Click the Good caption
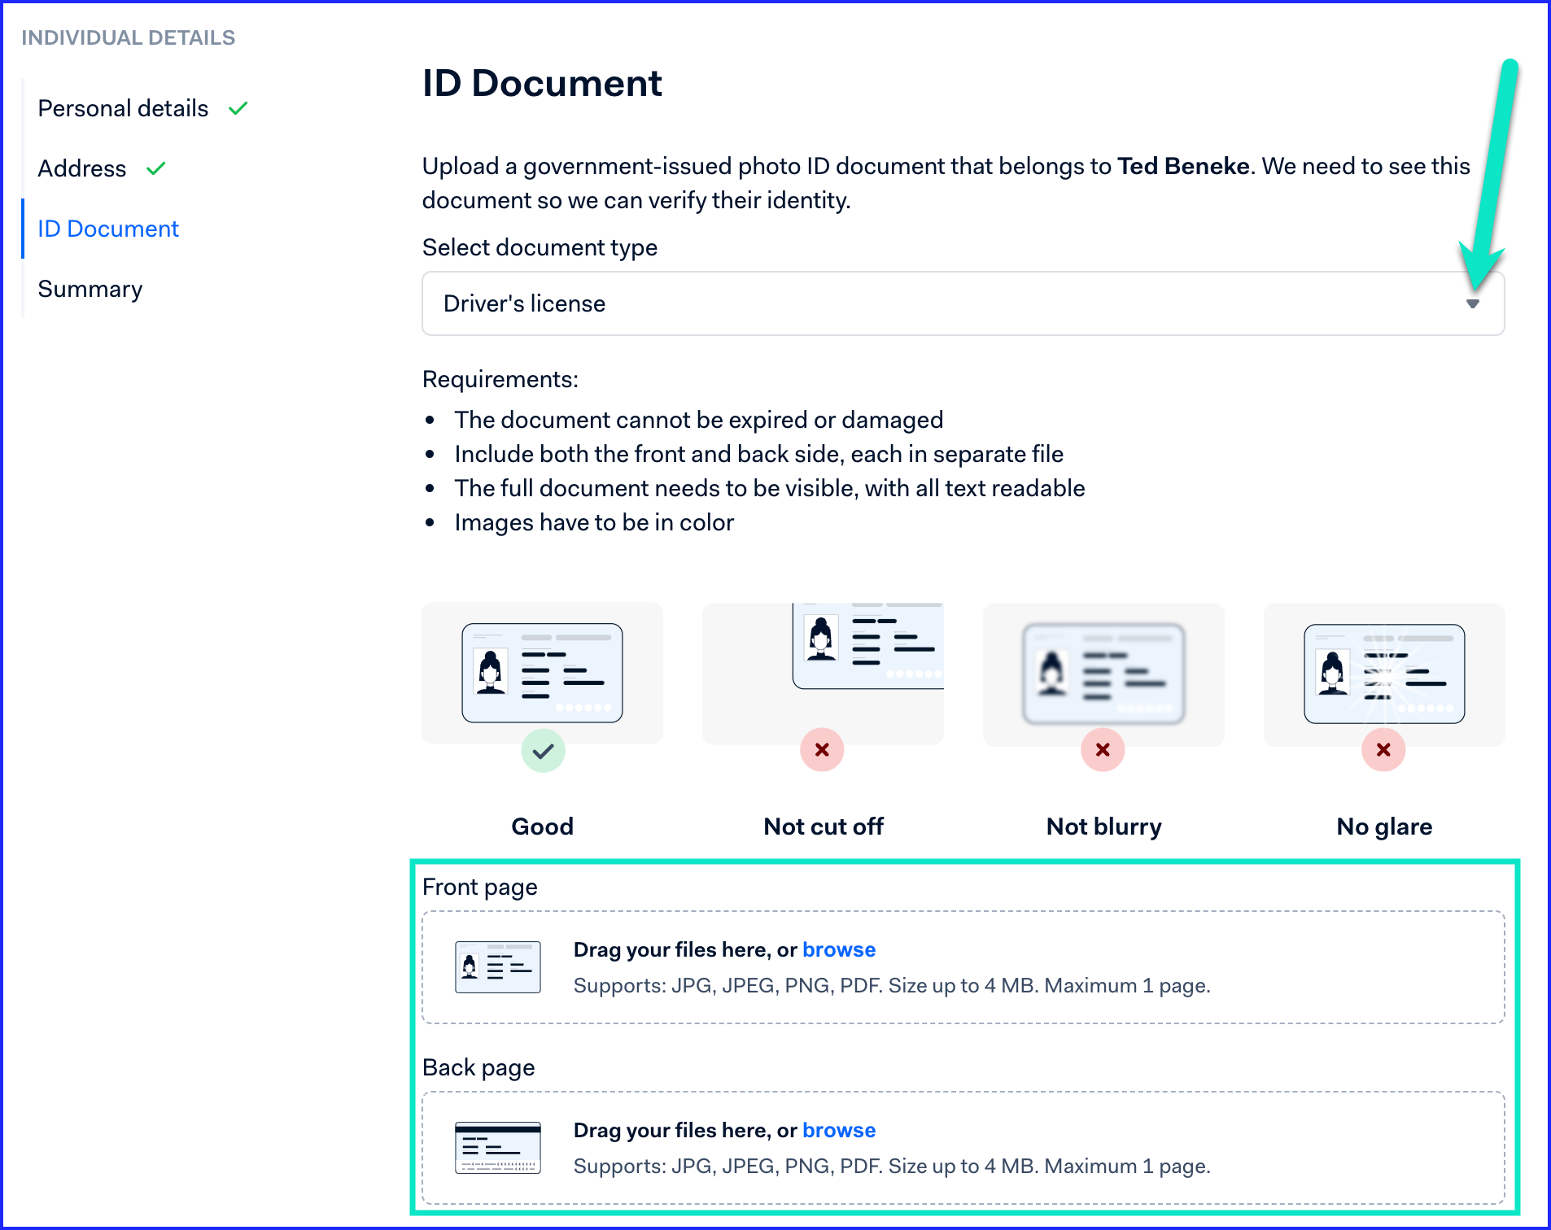The width and height of the screenshot is (1551, 1230). (x=542, y=827)
